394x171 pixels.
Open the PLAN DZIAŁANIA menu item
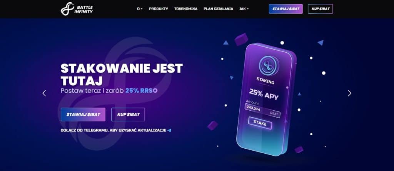219,9
